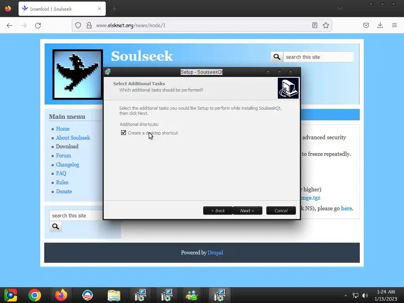Click the Firefox back arrow

pyautogui.click(x=9, y=25)
